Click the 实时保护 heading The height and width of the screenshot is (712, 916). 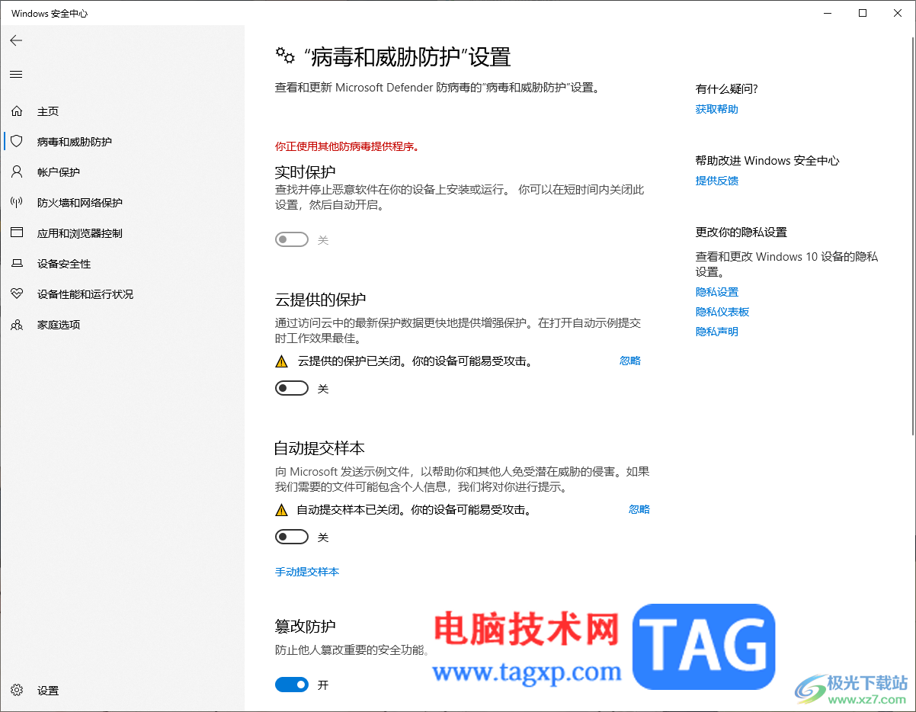tap(306, 172)
